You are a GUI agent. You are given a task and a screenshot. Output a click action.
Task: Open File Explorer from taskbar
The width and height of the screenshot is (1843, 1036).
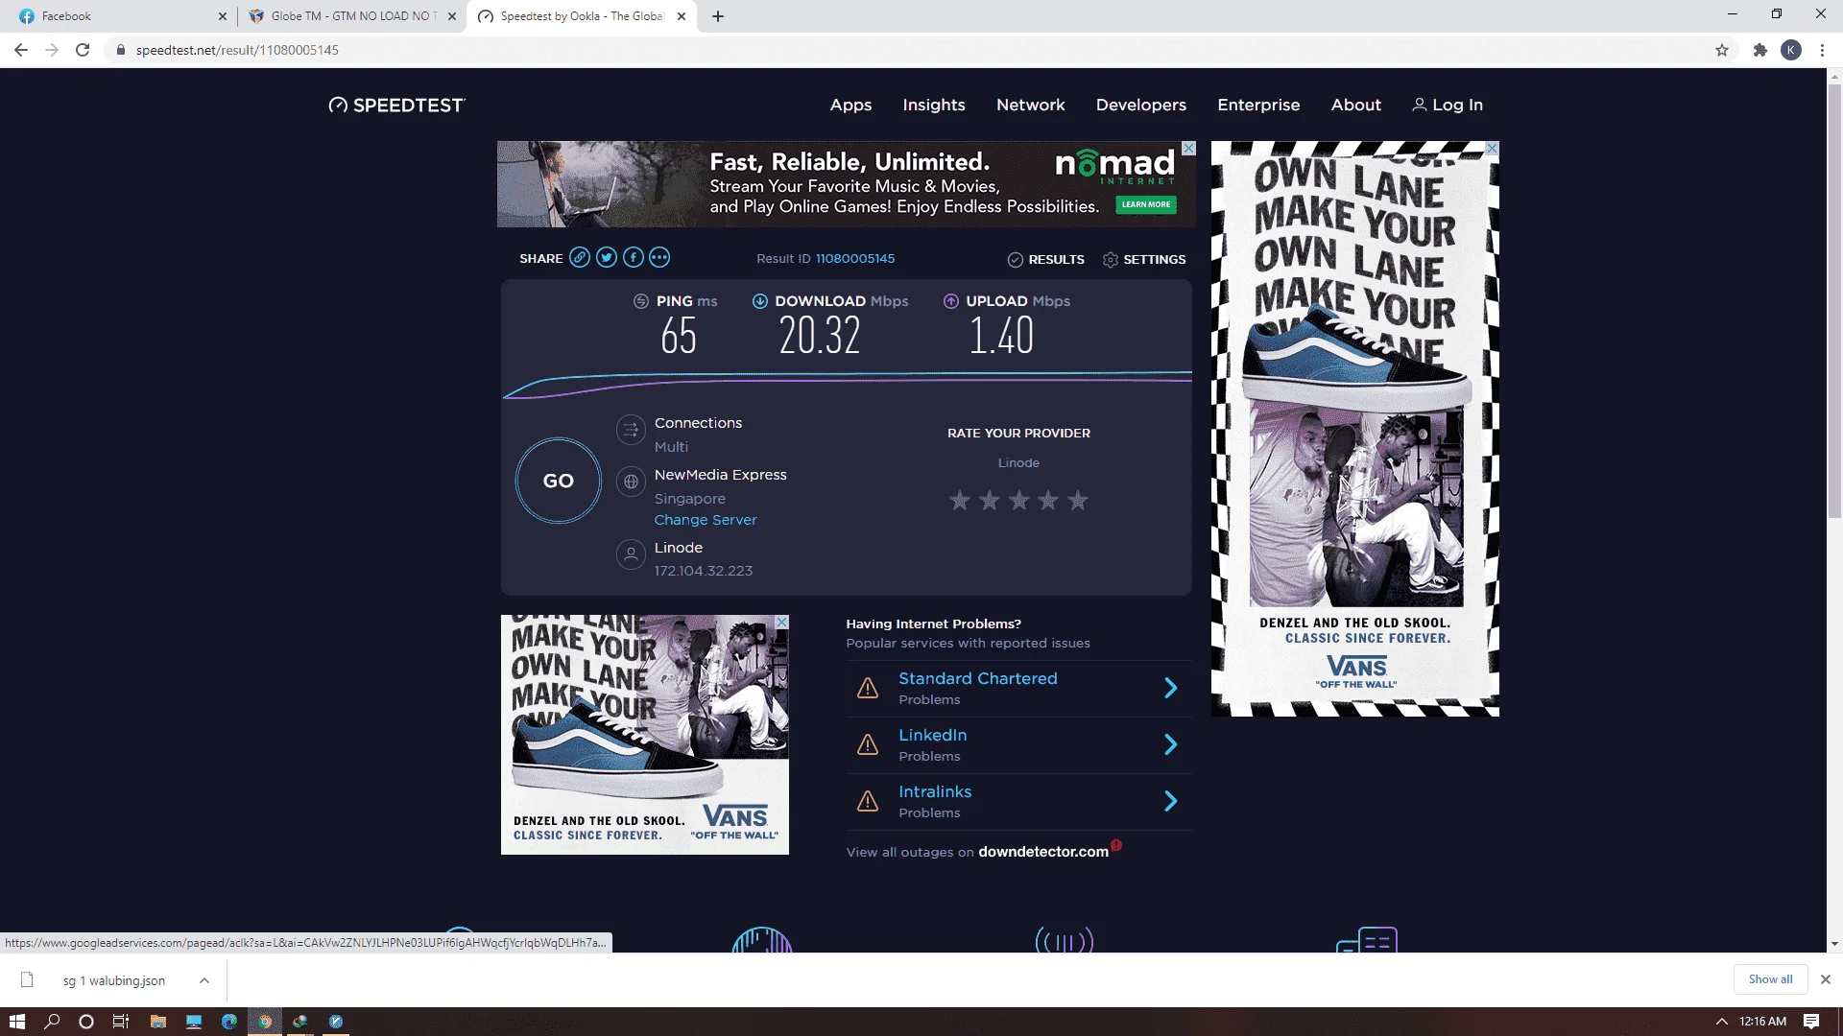click(158, 1022)
